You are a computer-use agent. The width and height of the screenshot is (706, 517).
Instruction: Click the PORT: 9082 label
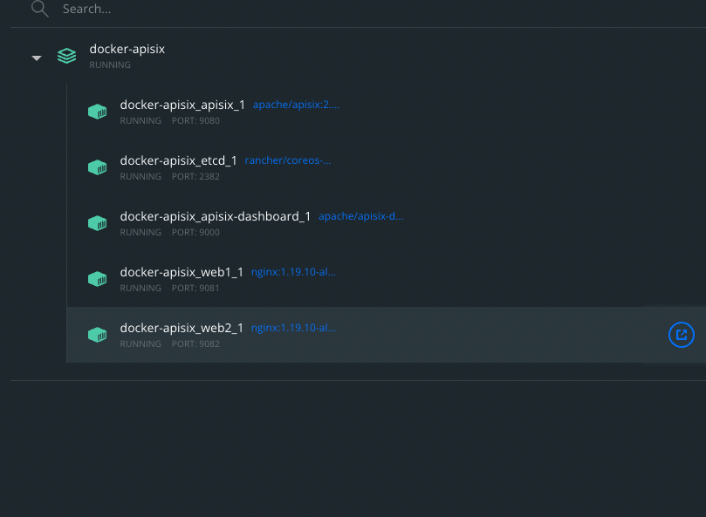[195, 344]
